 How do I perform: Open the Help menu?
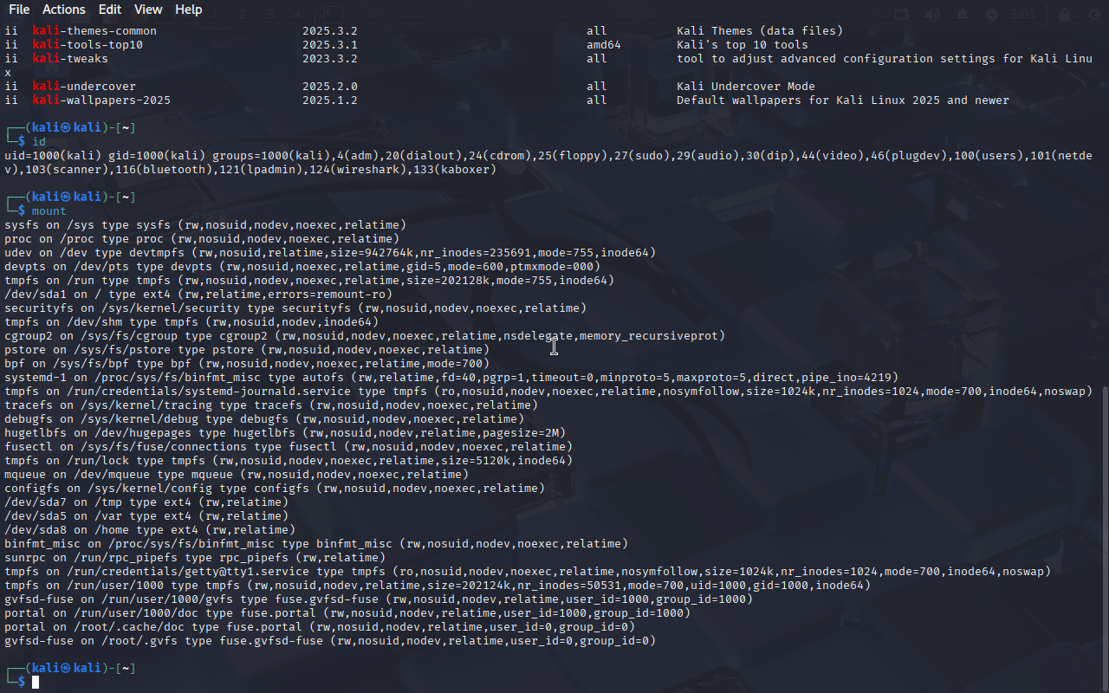[189, 10]
